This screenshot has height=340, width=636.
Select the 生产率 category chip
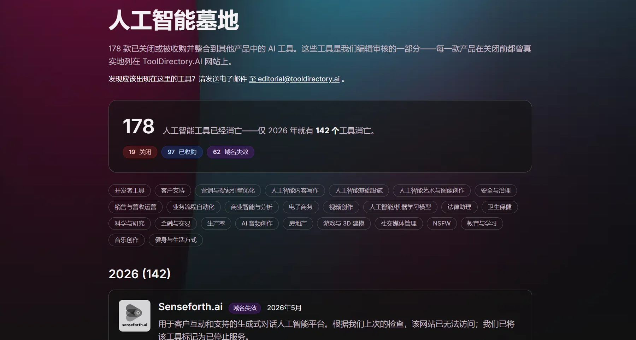pos(216,224)
